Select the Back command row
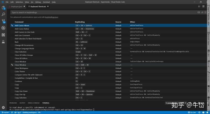The height and width of the screenshot is (114, 210). [108, 42]
